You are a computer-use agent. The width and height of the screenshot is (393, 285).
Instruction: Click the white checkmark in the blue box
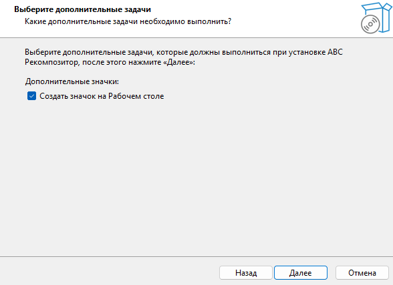(31, 96)
